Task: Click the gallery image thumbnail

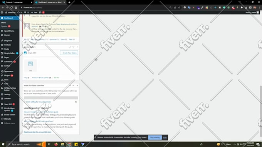Action: 30,65
